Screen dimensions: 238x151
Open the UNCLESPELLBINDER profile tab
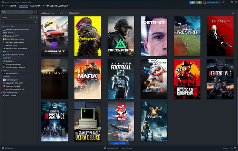[x=57, y=6]
